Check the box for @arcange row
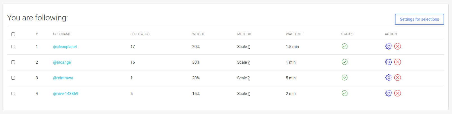452x114 pixels. (x=13, y=62)
